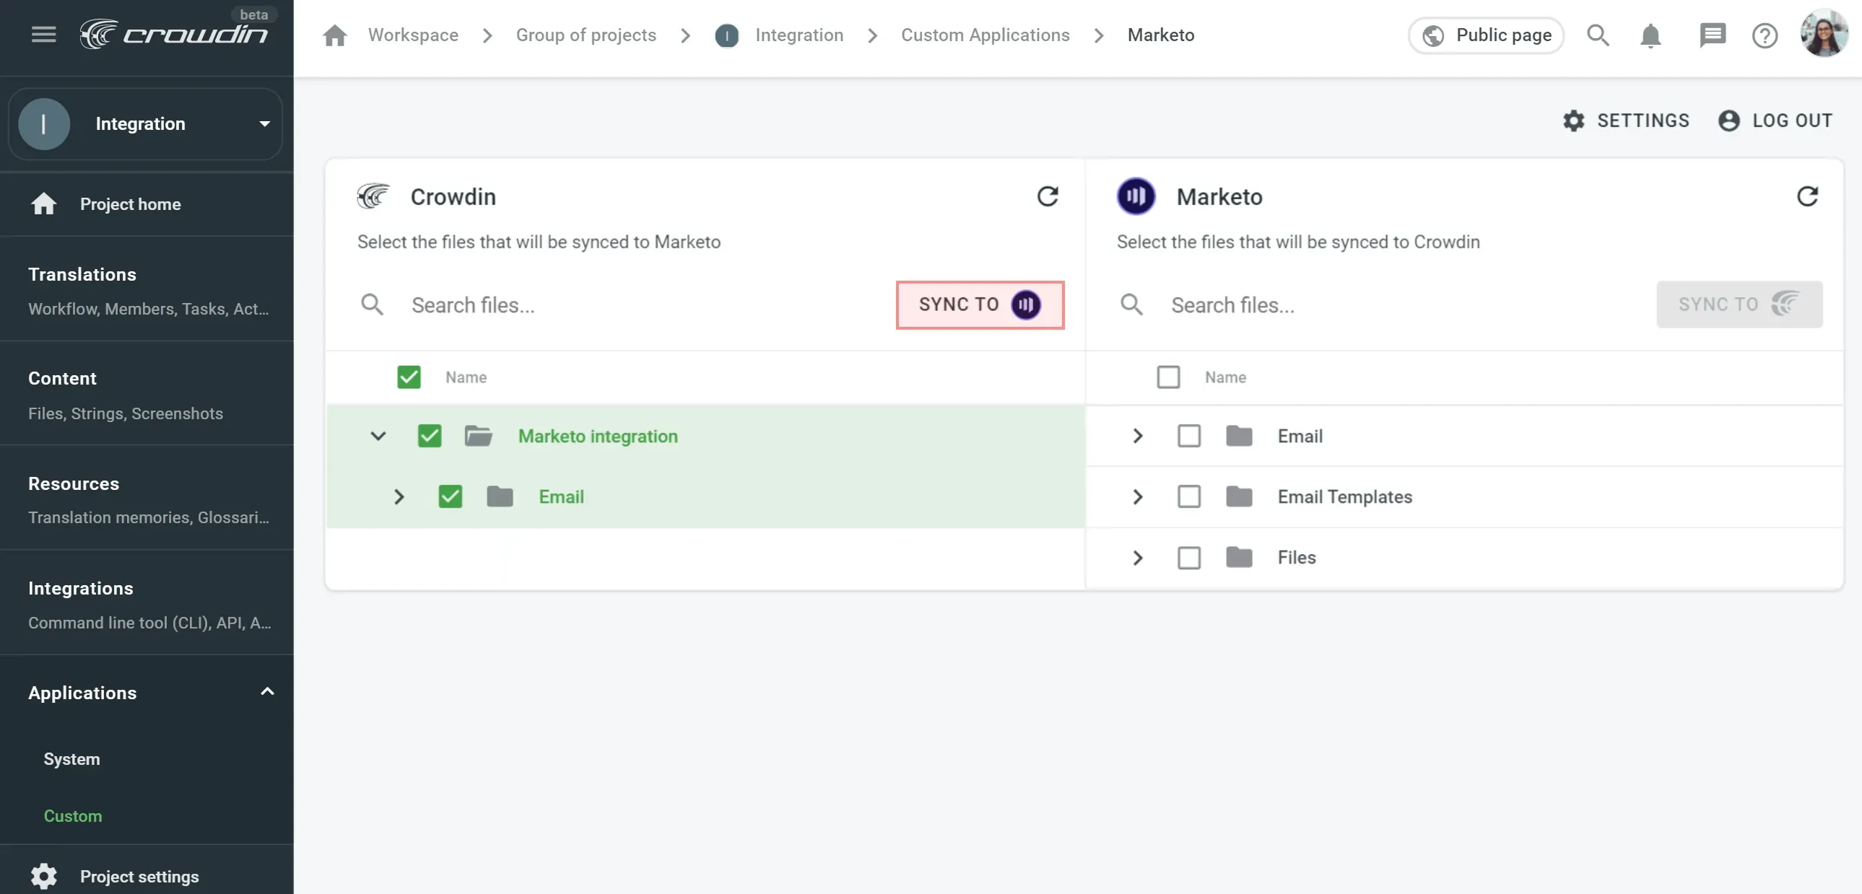Open the messages chat icon

pyautogui.click(x=1713, y=35)
